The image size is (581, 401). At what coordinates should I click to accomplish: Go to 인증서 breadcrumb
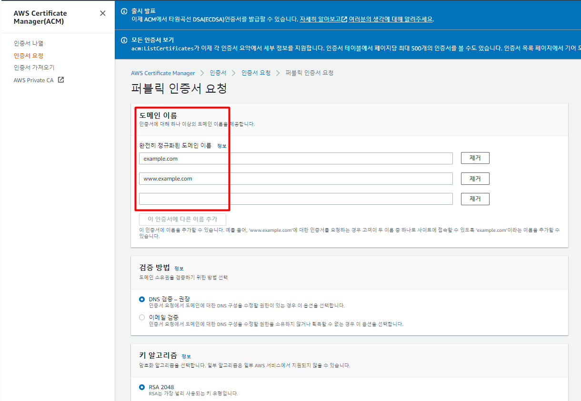pos(218,73)
